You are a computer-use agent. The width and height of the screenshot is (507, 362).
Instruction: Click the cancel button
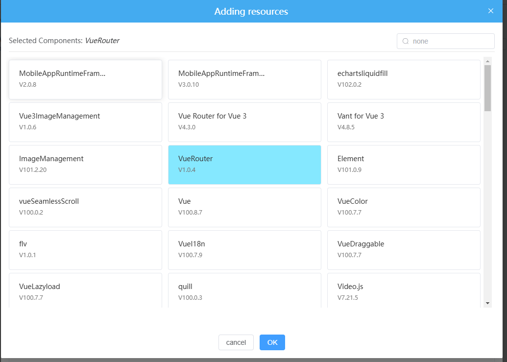click(236, 342)
